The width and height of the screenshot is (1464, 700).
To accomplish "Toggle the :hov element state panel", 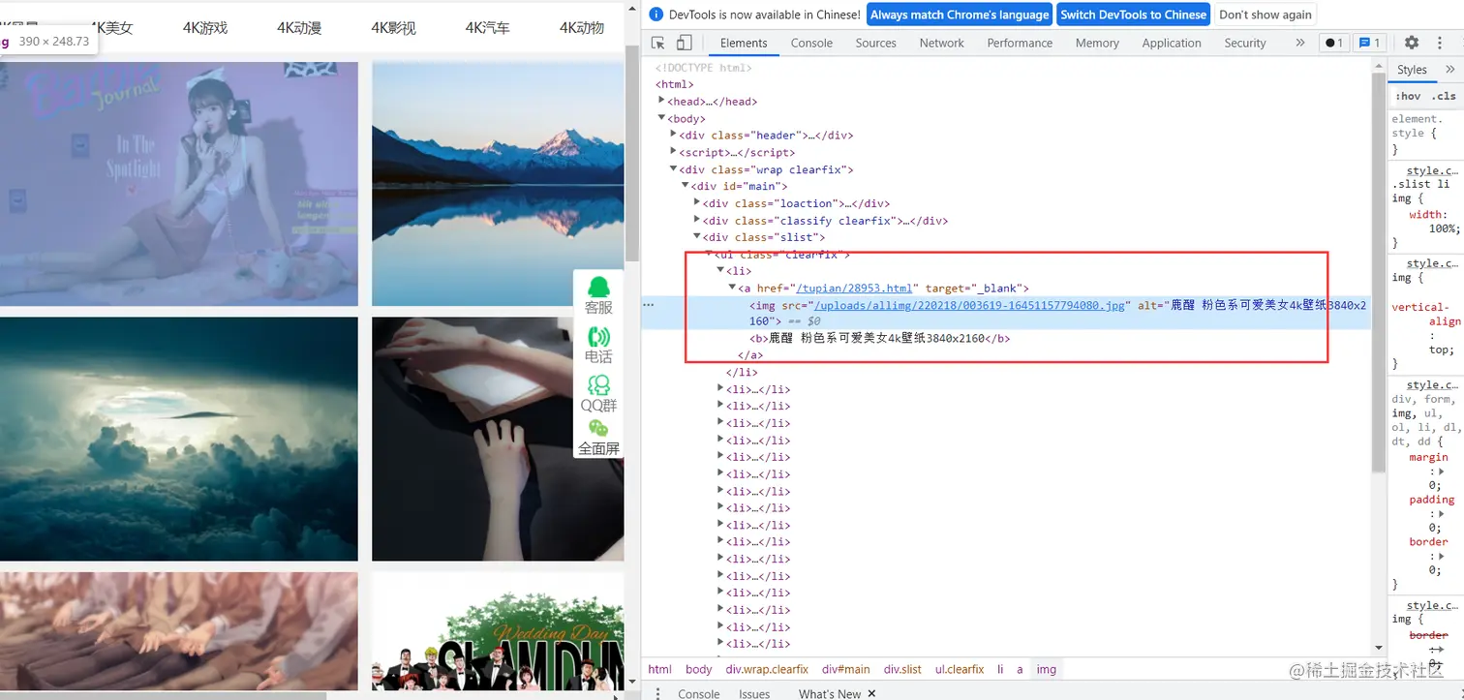I will pos(1408,96).
